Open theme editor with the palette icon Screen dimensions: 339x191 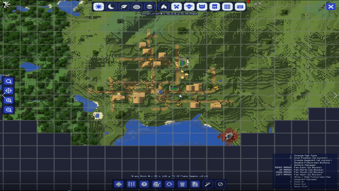point(157,184)
